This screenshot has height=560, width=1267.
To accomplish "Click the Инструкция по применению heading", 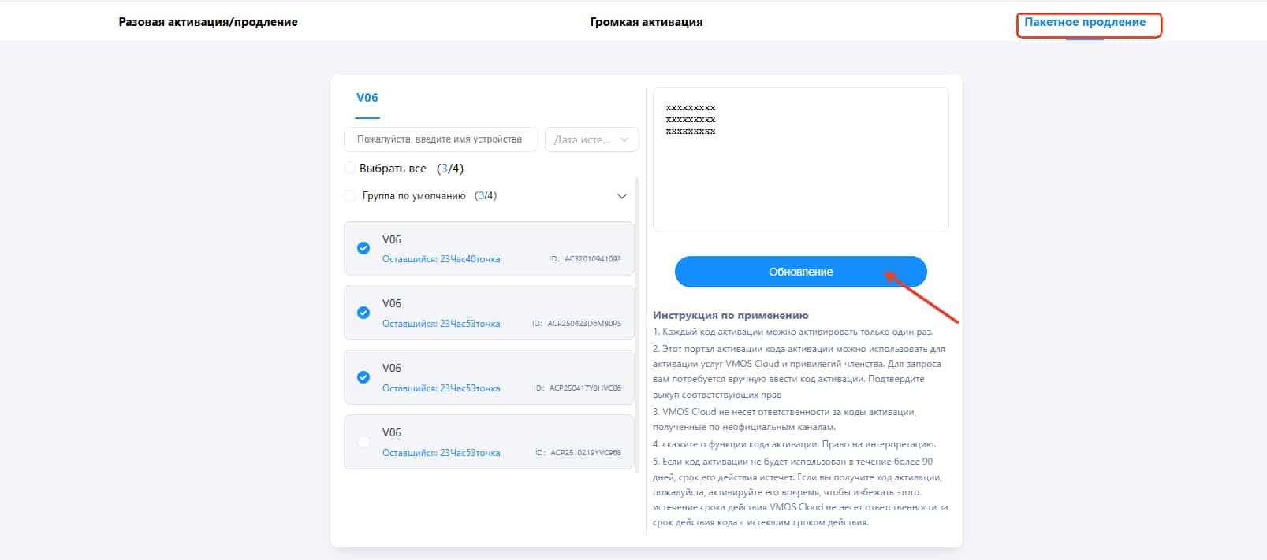I will point(730,315).
